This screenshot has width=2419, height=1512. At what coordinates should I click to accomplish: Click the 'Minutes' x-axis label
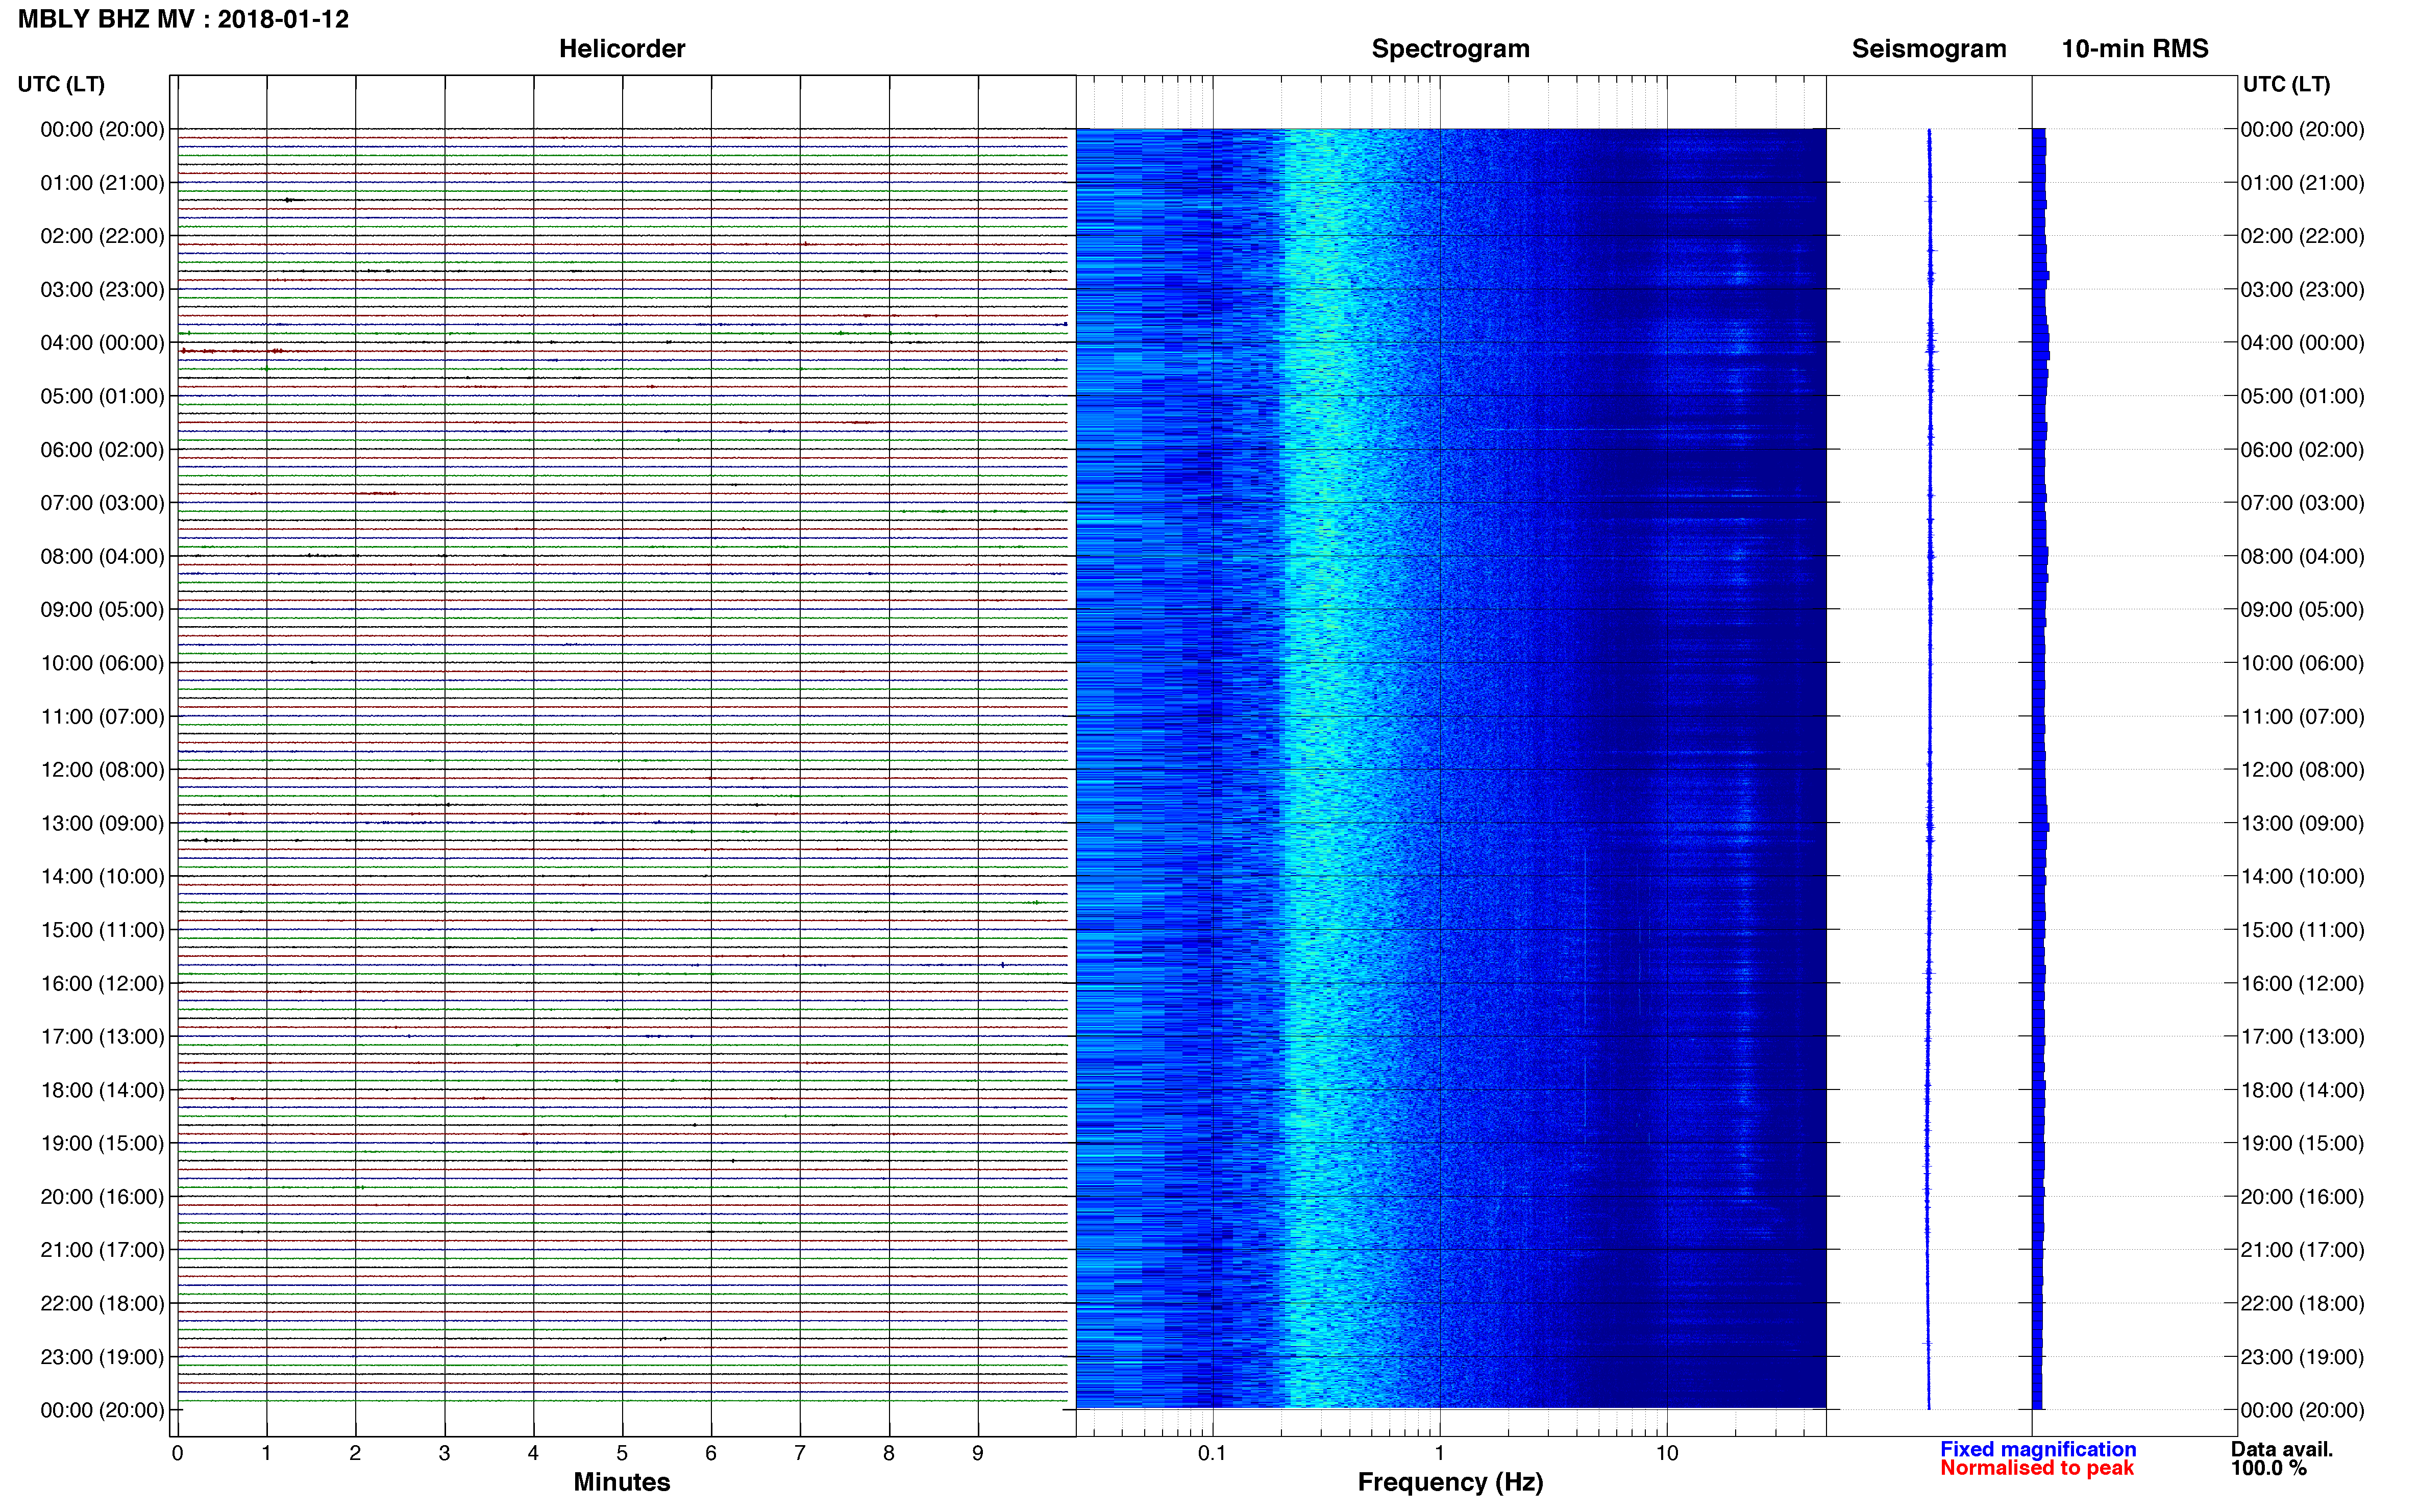(622, 1482)
